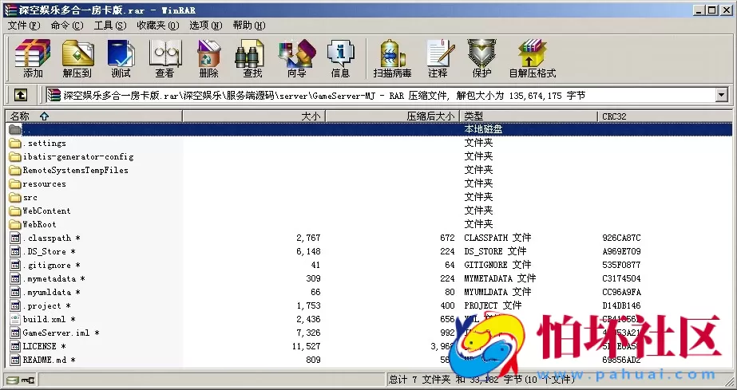
Task: Click the WebRoot folder icon
Action: pos(15,224)
